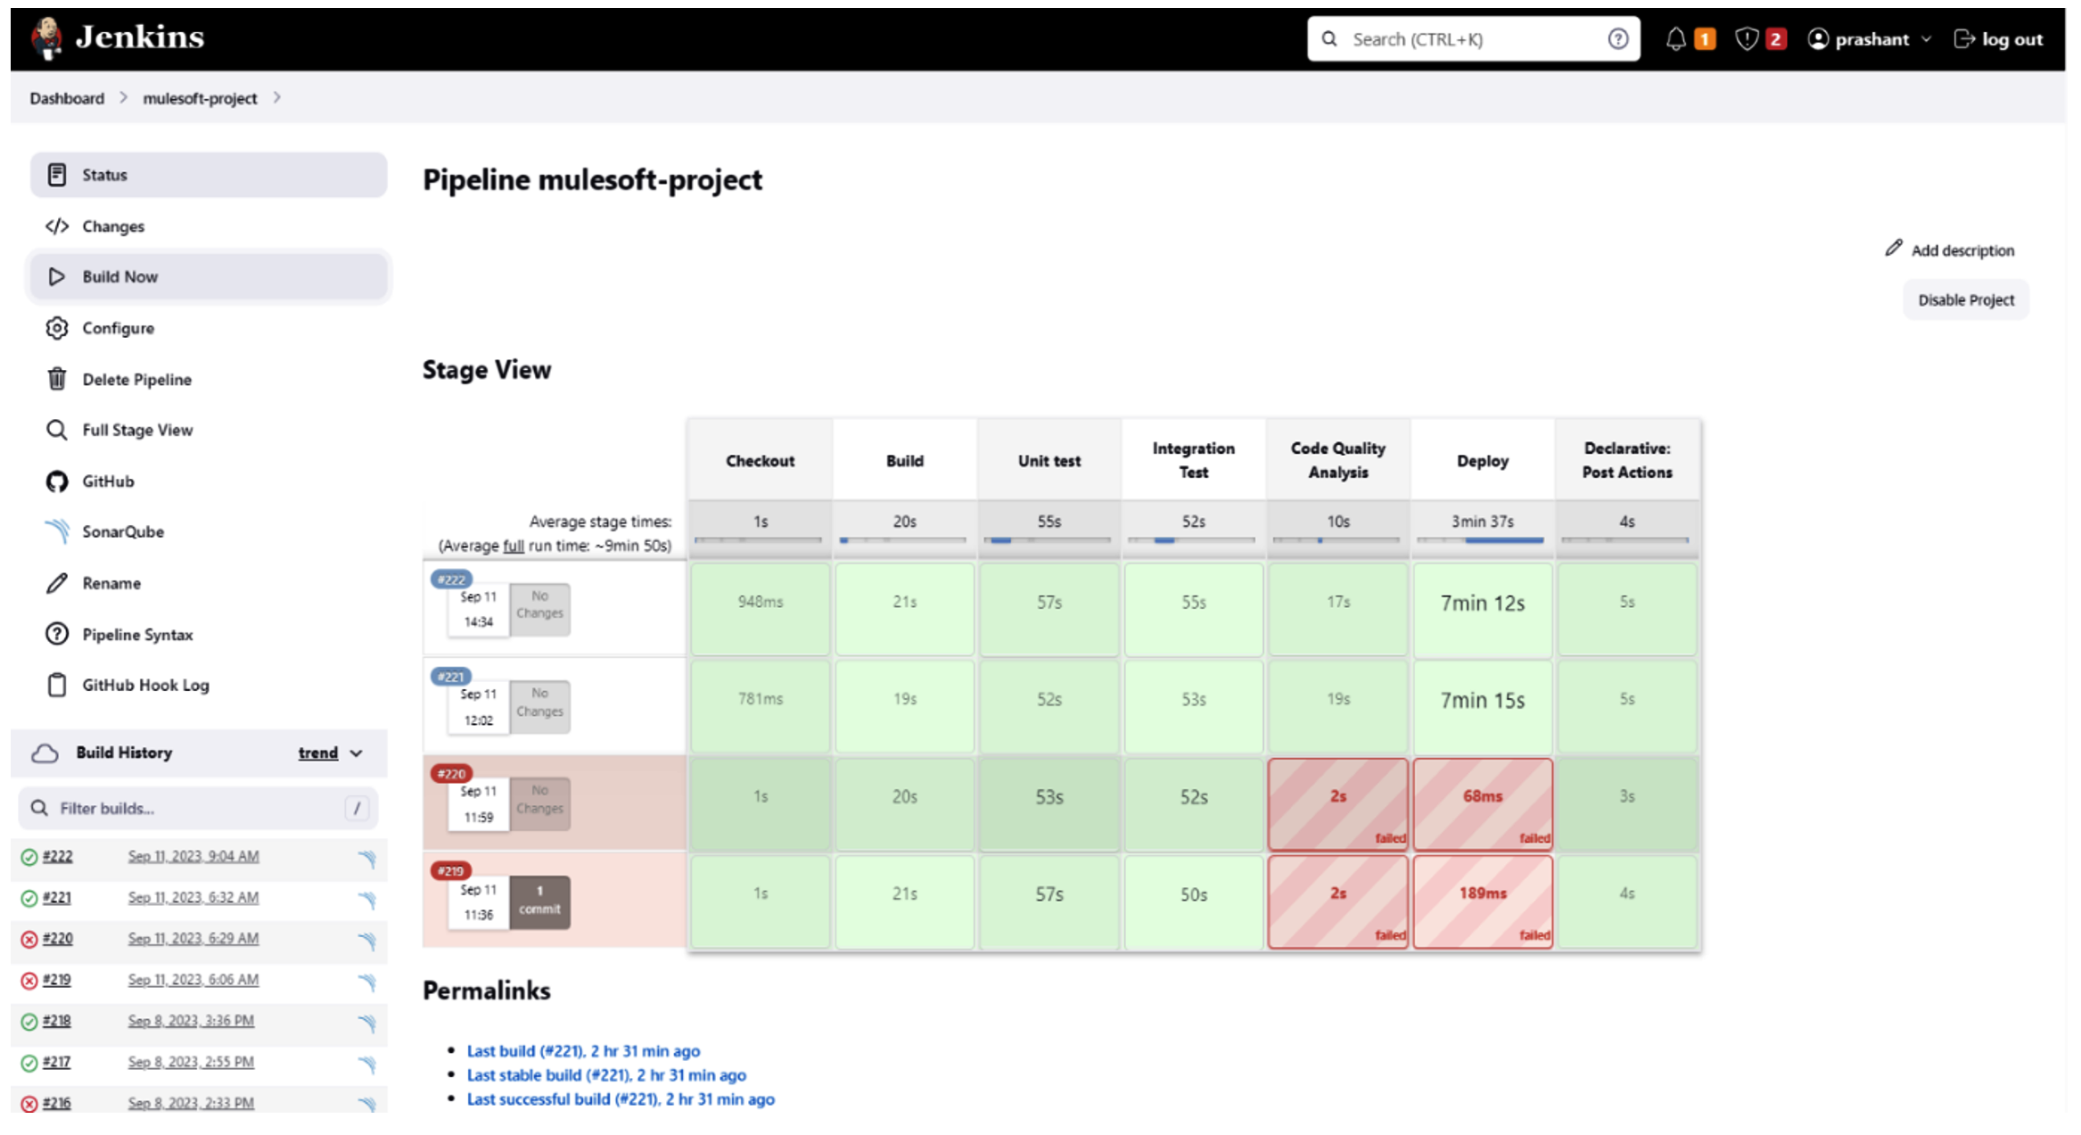This screenshot has height=1135, width=2081.
Task: Click failed status icon of build #220
Action: point(29,939)
